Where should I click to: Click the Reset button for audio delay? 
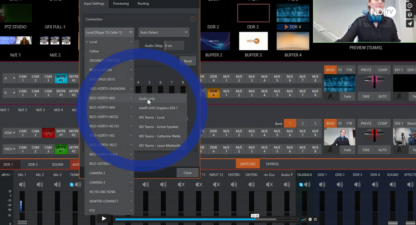(x=188, y=61)
